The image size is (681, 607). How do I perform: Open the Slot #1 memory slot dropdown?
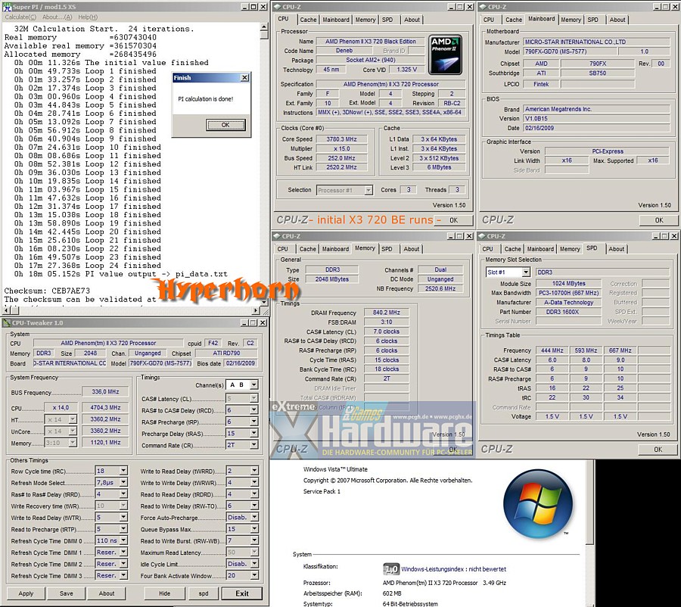pyautogui.click(x=526, y=272)
